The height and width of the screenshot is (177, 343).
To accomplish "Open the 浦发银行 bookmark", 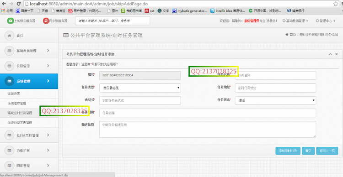I will pyautogui.click(x=295, y=10).
